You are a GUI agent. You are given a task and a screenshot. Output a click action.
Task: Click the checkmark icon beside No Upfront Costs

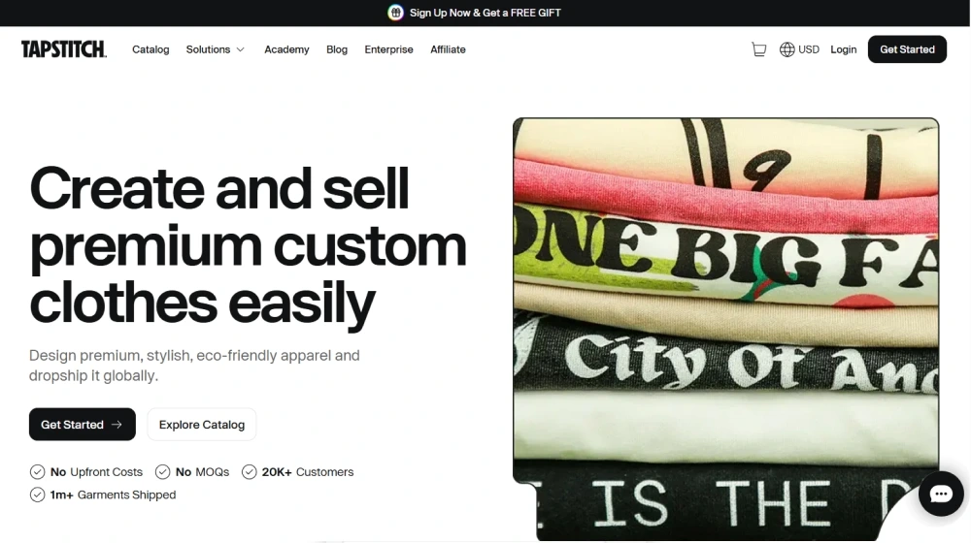[38, 472]
